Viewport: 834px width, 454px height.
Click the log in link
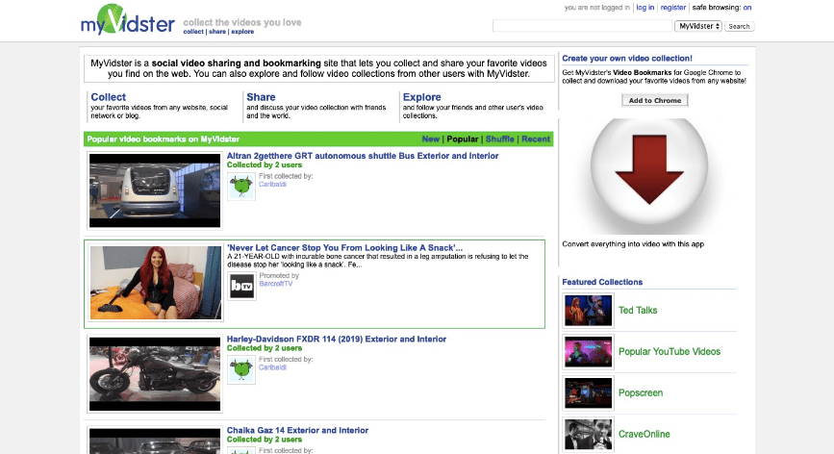[x=644, y=8]
